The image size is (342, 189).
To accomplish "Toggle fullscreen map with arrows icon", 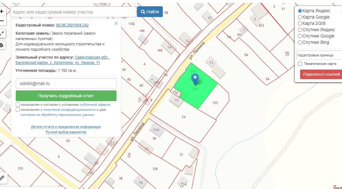I will point(2,34).
